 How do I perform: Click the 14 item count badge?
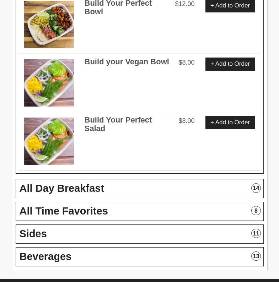coord(256,188)
